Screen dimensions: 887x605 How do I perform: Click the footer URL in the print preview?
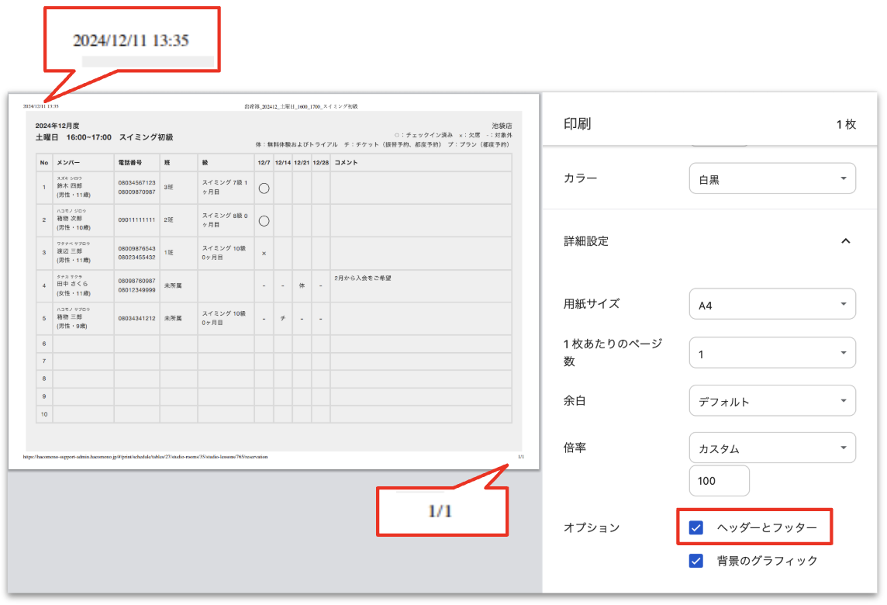point(146,457)
